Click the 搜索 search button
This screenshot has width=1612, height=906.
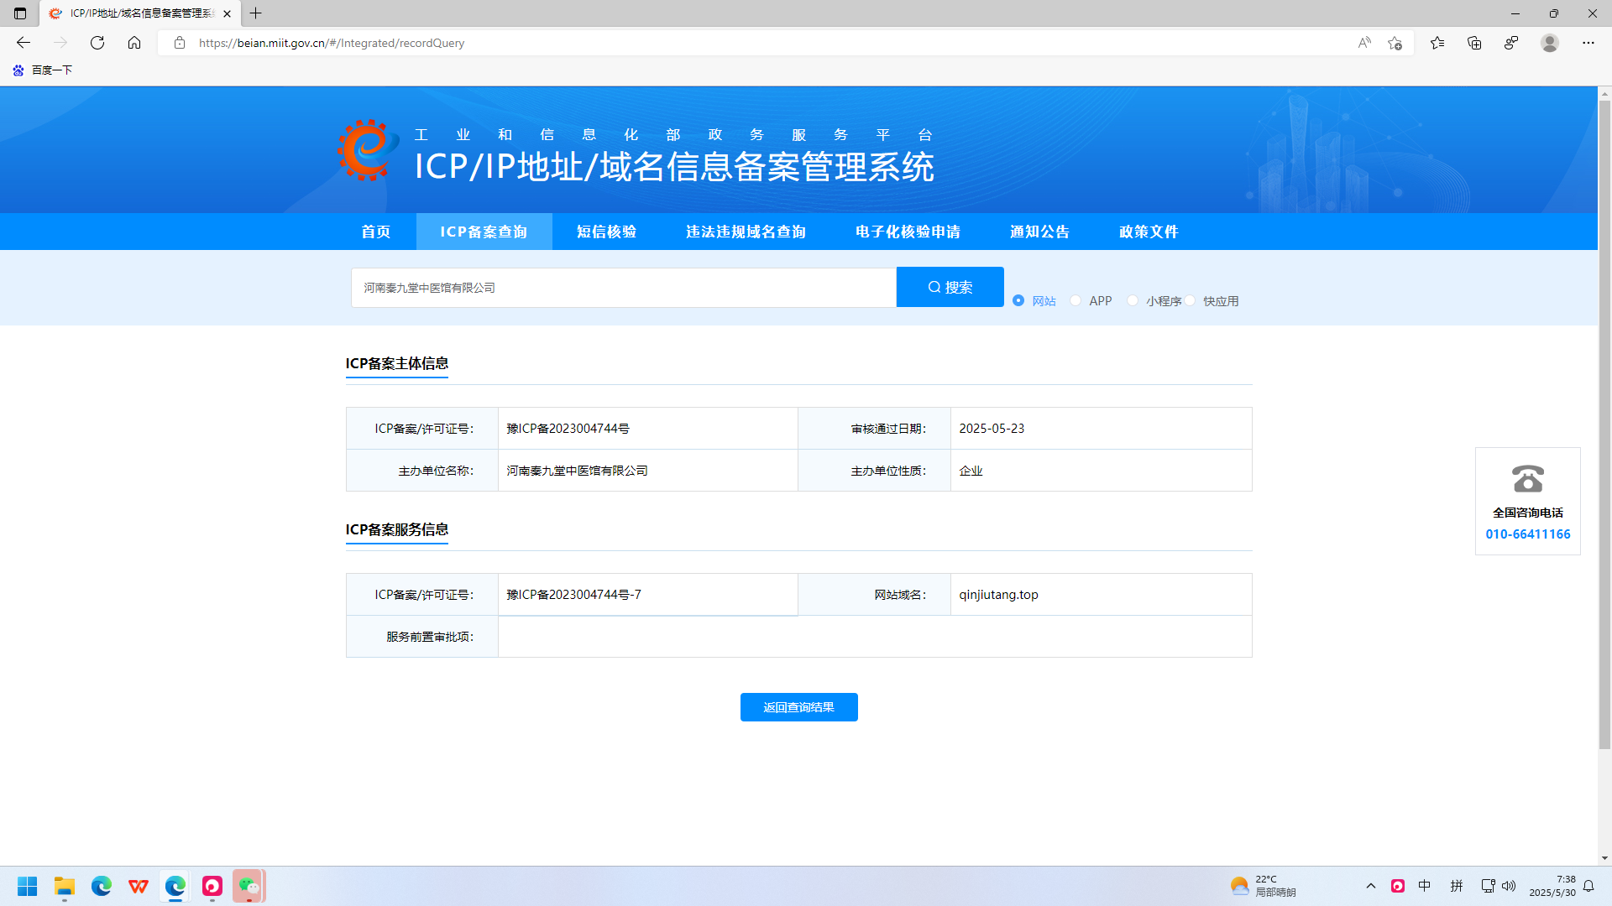[950, 287]
